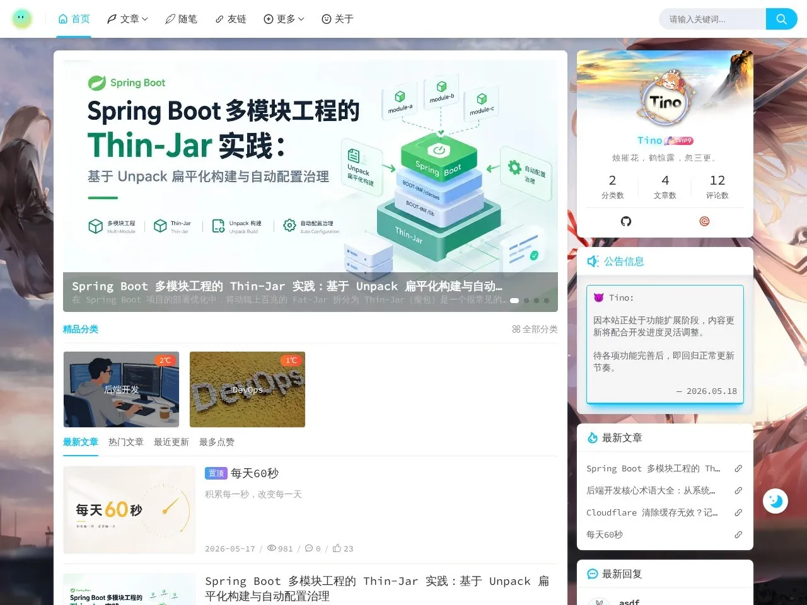The width and height of the screenshot is (807, 605).
Task: Click the chain link icon beside 友链
Action: pos(219,19)
